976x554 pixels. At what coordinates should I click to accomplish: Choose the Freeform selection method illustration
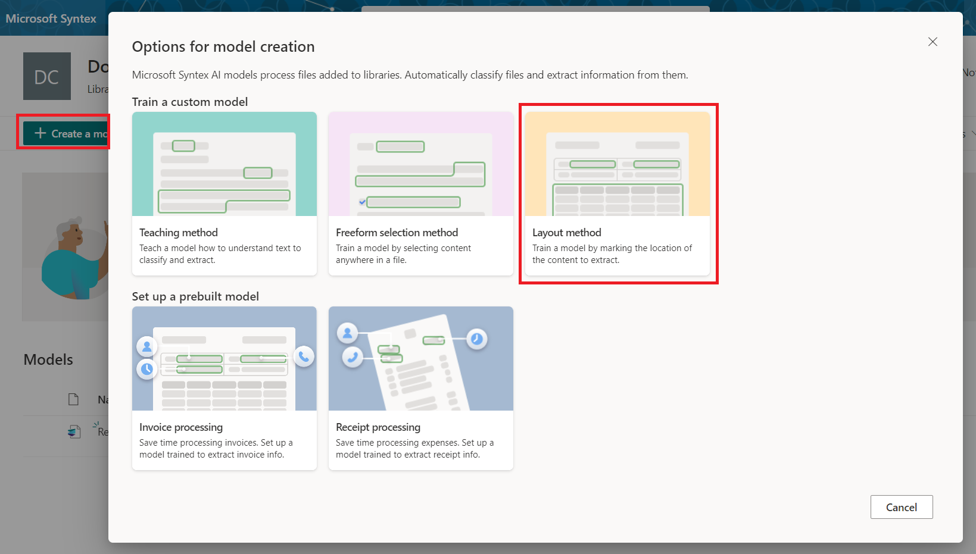(420, 164)
